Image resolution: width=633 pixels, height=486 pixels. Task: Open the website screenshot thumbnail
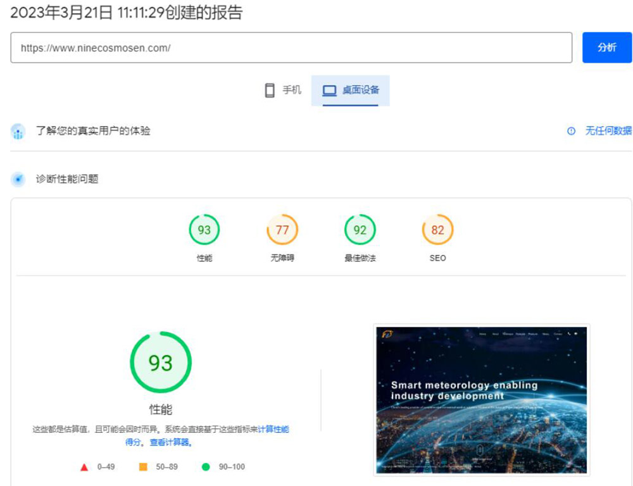click(481, 400)
